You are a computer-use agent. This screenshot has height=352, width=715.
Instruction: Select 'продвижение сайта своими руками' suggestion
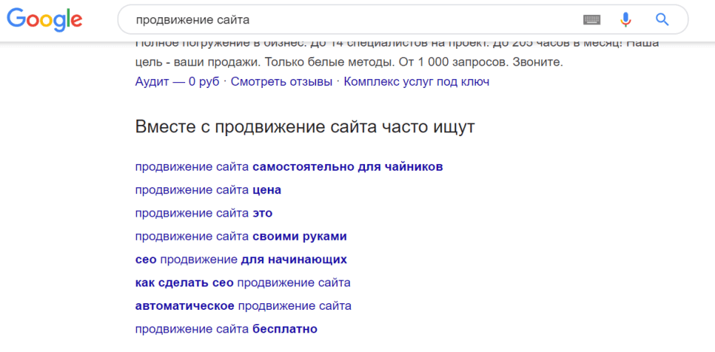point(242,237)
